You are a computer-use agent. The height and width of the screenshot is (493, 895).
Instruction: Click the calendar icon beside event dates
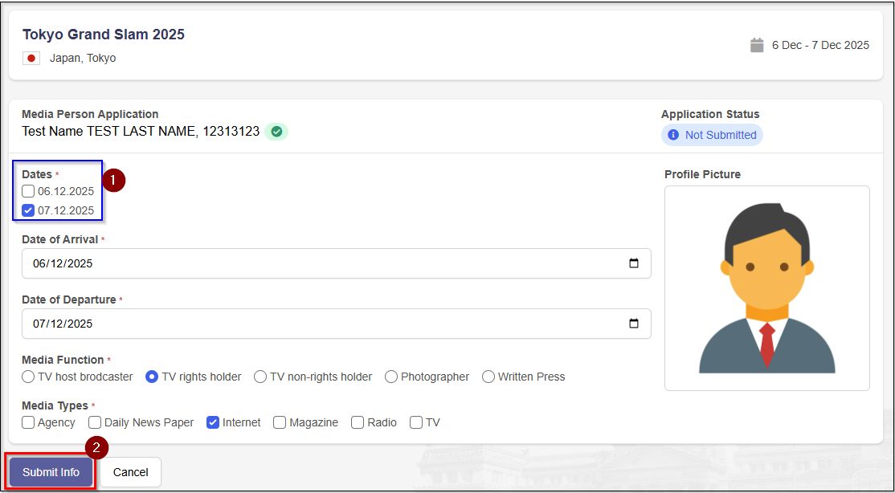[756, 45]
